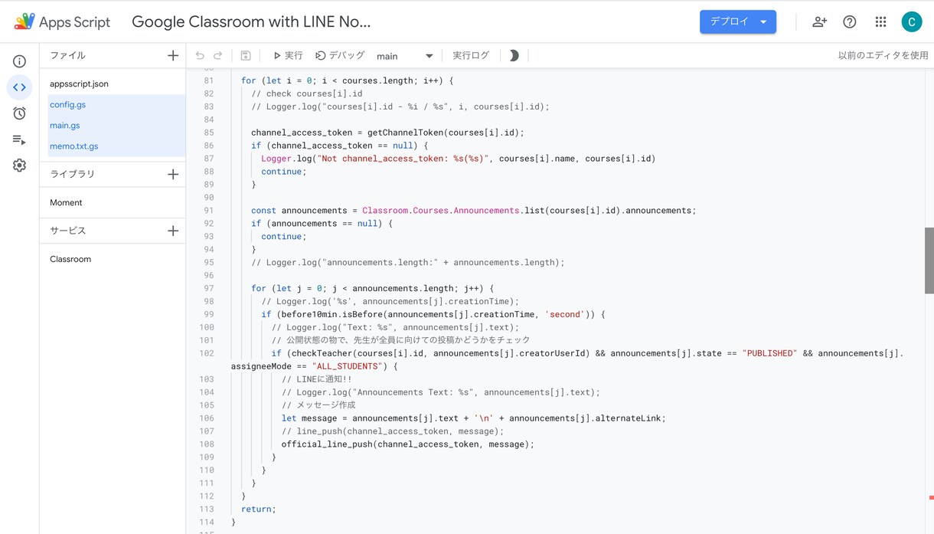Click the undo arrow in toolbar
This screenshot has height=534, width=934.
pyautogui.click(x=200, y=55)
